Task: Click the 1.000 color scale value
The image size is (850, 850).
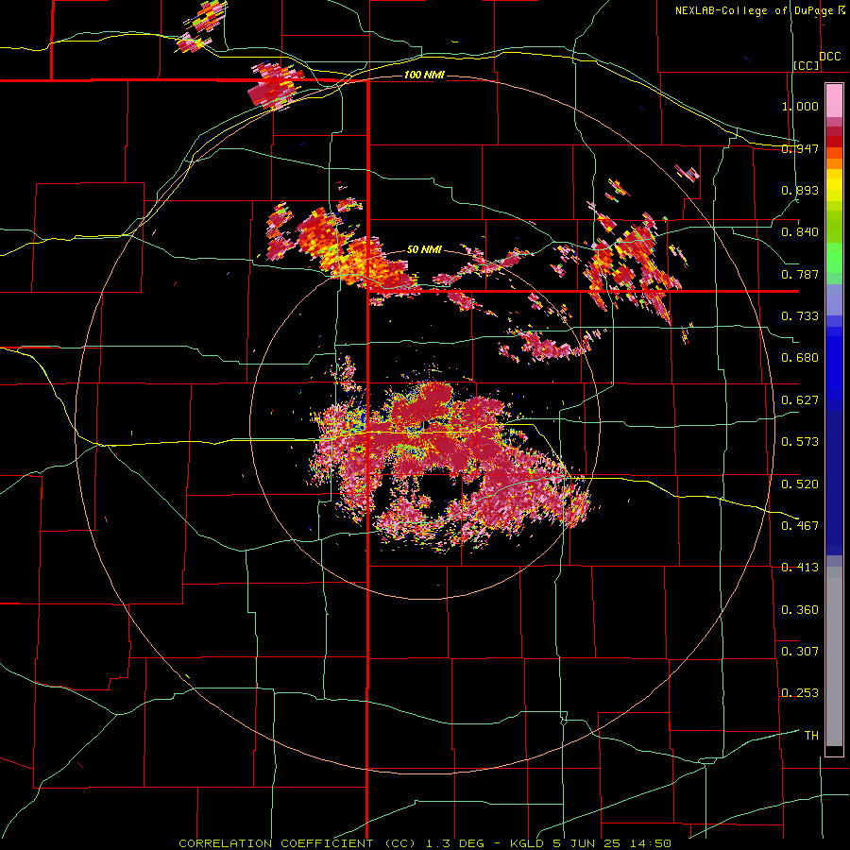Action: 800,106
